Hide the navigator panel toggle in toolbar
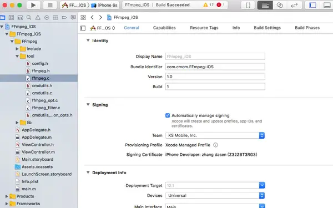Viewport: 333px width, 208px height. [312, 5]
